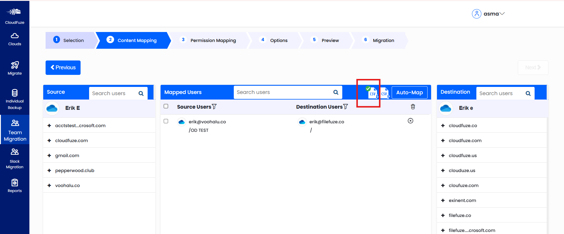The width and height of the screenshot is (564, 234).
Task: Run Auto-Map for users
Action: click(x=409, y=92)
